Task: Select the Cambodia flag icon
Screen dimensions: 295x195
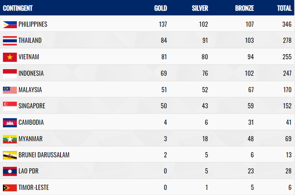Action: (10, 123)
